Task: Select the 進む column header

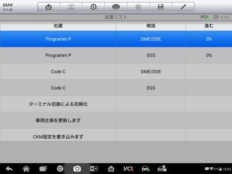Action: tap(209, 26)
